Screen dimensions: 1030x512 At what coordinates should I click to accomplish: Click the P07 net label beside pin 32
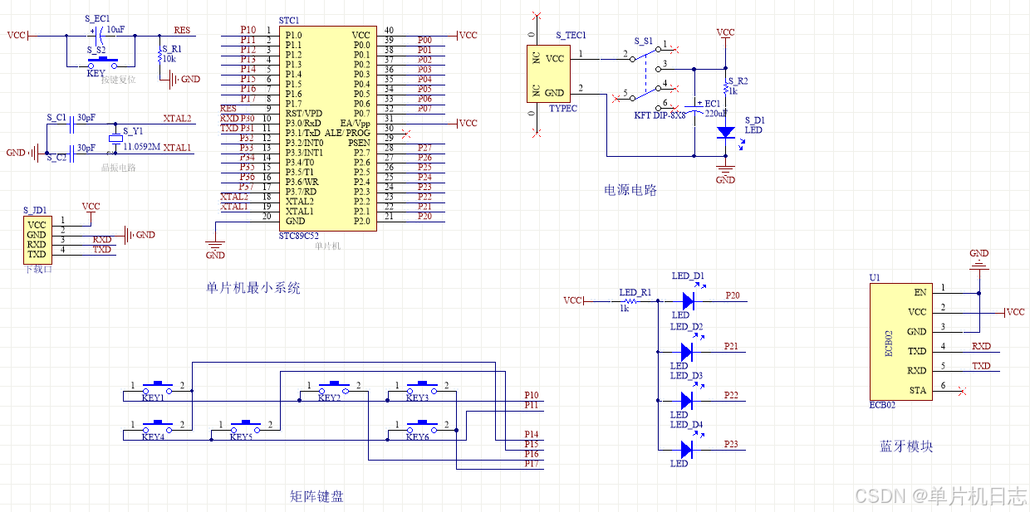(x=424, y=109)
